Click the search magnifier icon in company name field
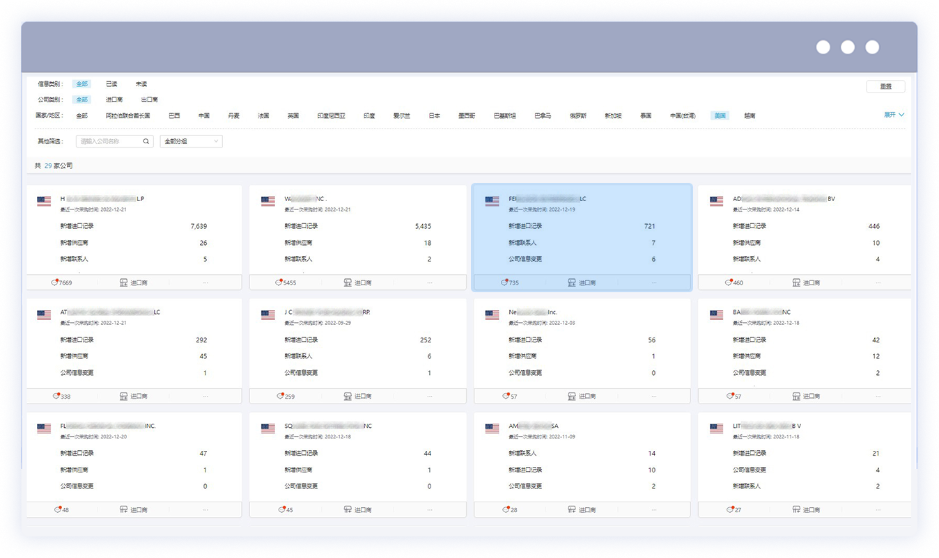This screenshot has width=939, height=558. pos(146,141)
